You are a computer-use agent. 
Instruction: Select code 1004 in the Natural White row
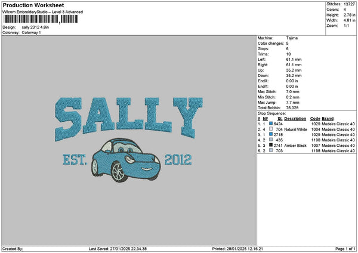(316, 129)
